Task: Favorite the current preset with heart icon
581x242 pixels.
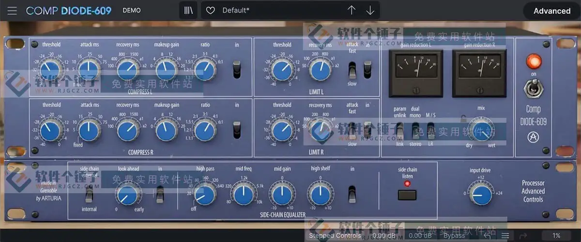Action: 210,11
